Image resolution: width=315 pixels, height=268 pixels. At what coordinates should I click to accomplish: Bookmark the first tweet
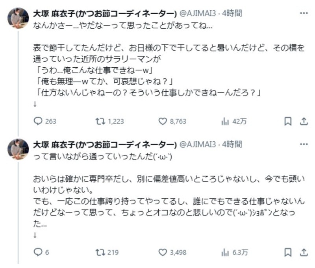(x=288, y=122)
